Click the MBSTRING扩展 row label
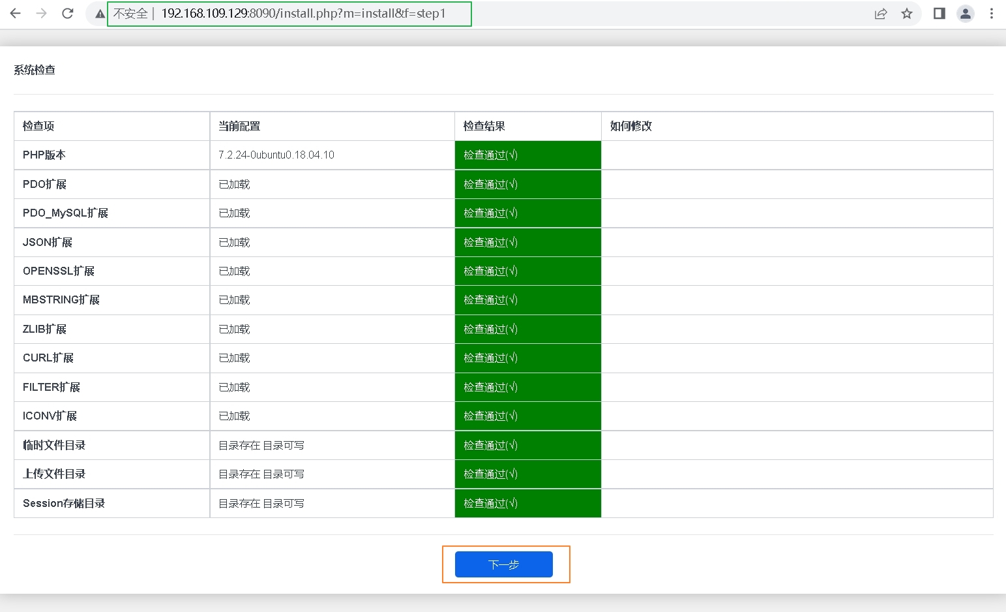The height and width of the screenshot is (612, 1006). coord(61,300)
